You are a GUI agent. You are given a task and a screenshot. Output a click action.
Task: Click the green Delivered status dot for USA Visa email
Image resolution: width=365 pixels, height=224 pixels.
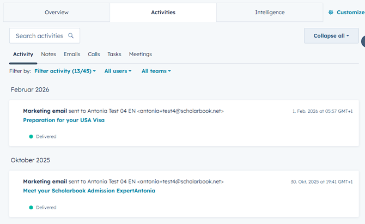[x=31, y=137]
